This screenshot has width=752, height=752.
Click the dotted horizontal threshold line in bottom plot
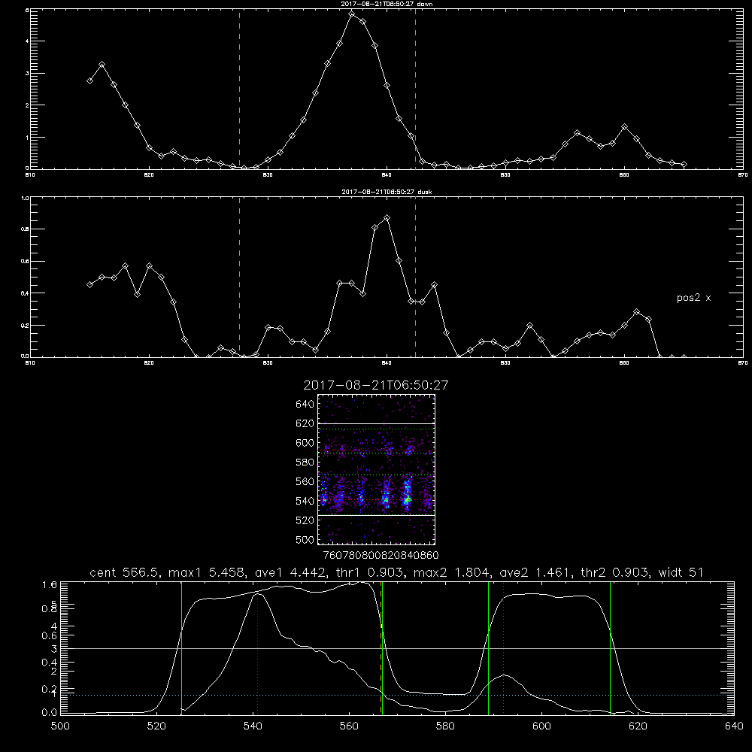(397, 695)
